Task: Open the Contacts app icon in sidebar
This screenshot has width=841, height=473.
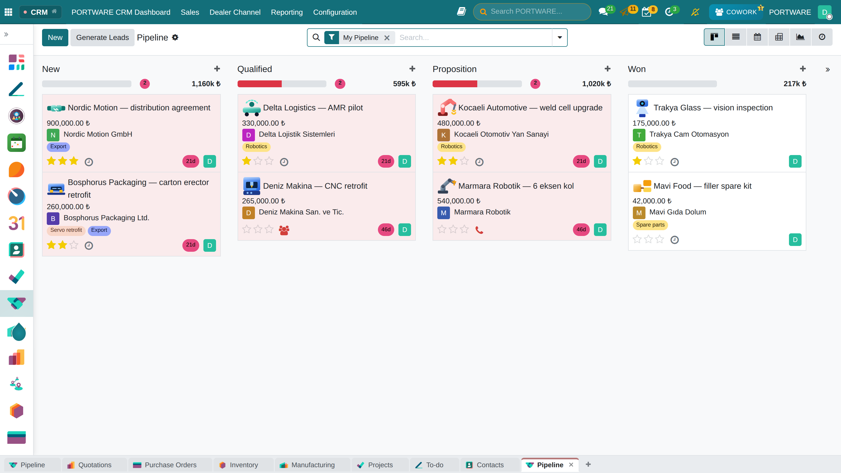Action: 16,250
